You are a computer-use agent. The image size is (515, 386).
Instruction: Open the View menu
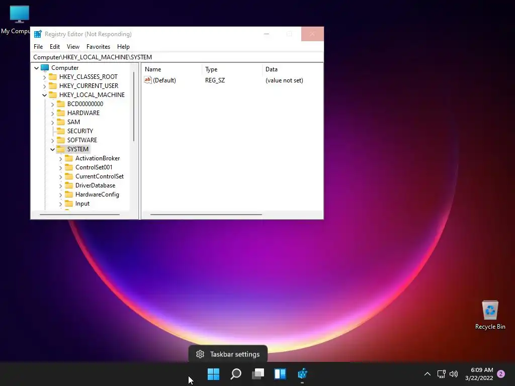[x=73, y=47]
